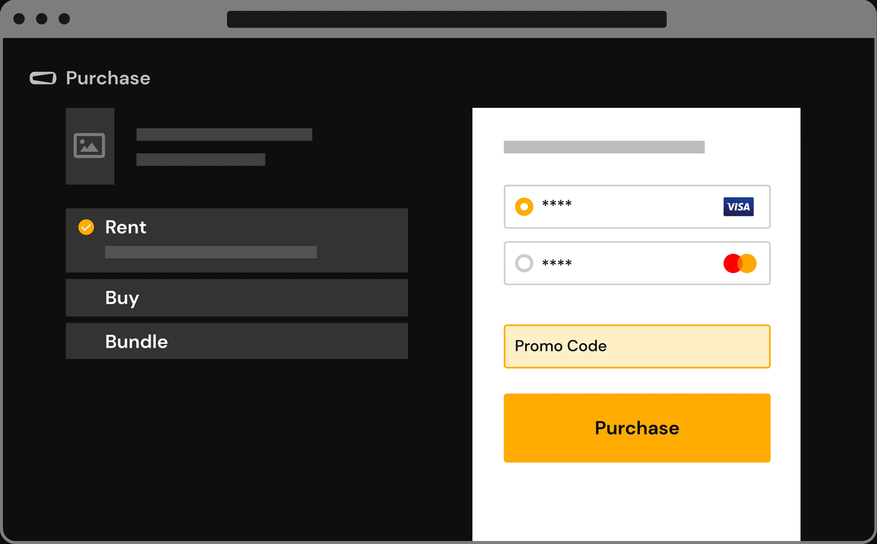
Task: Click the image placeholder icon
Action: pos(89,145)
